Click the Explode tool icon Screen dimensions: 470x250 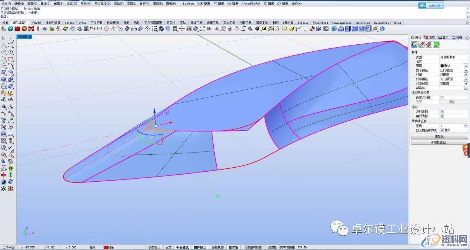coord(10,93)
